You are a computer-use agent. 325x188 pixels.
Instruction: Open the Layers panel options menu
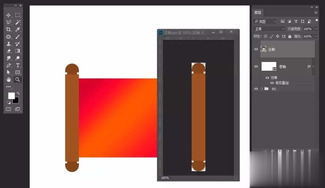tap(316, 13)
